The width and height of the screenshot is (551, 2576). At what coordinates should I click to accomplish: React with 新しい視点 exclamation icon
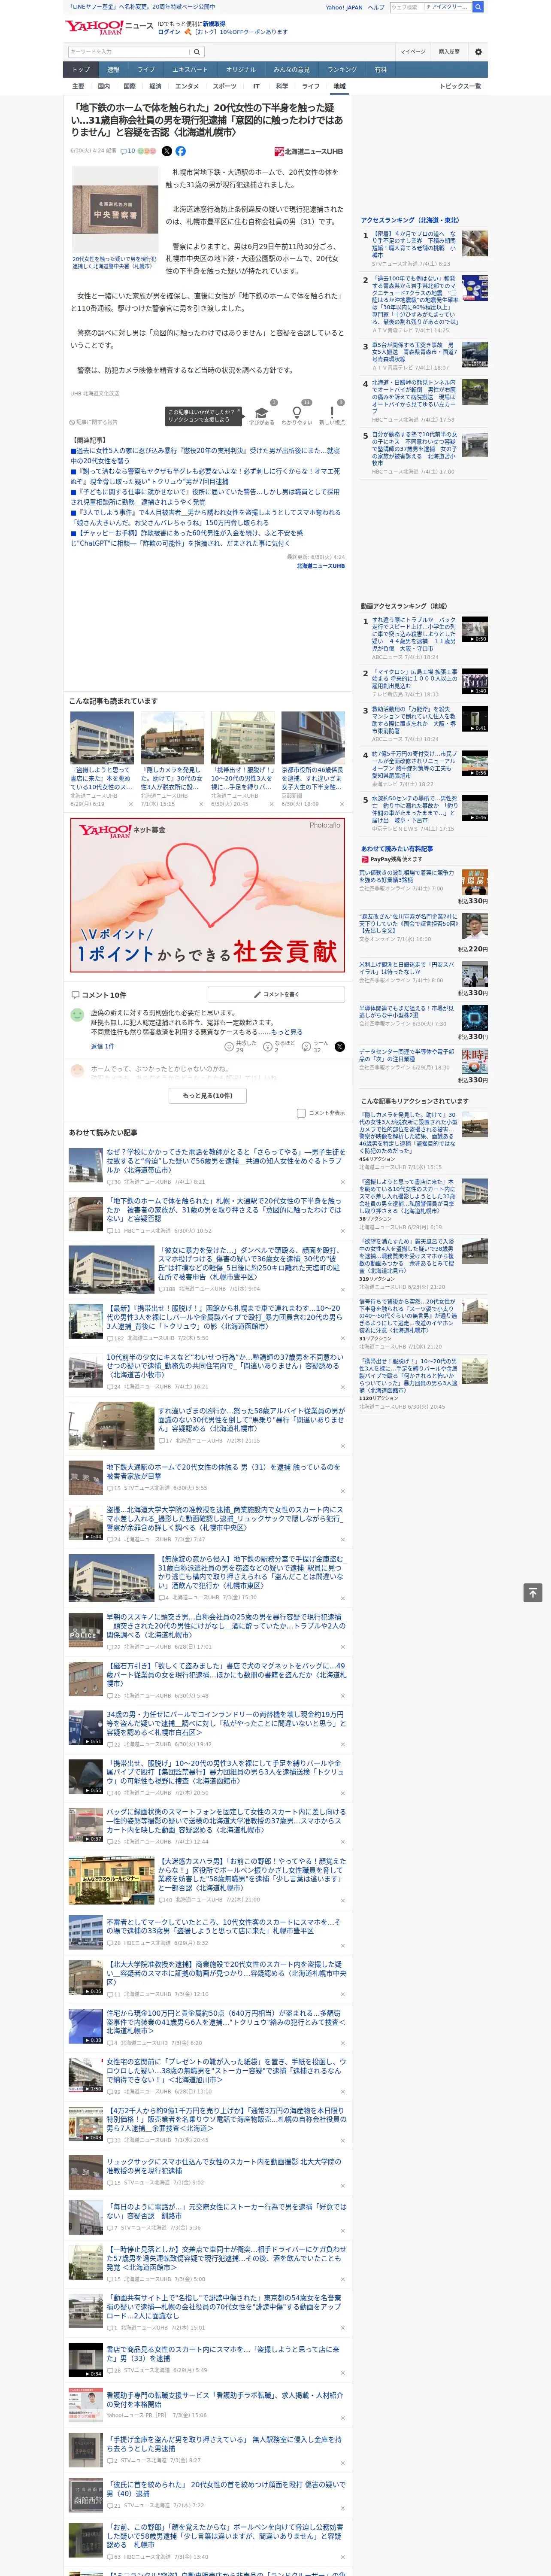point(332,412)
